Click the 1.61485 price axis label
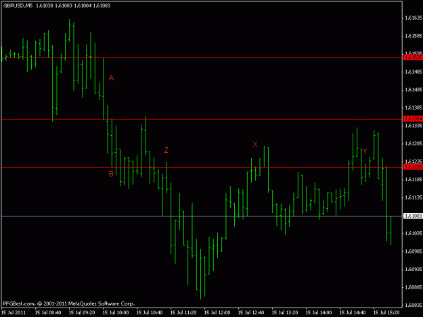Image resolution: width=423 pixels, height=317 pixels. [x=414, y=72]
